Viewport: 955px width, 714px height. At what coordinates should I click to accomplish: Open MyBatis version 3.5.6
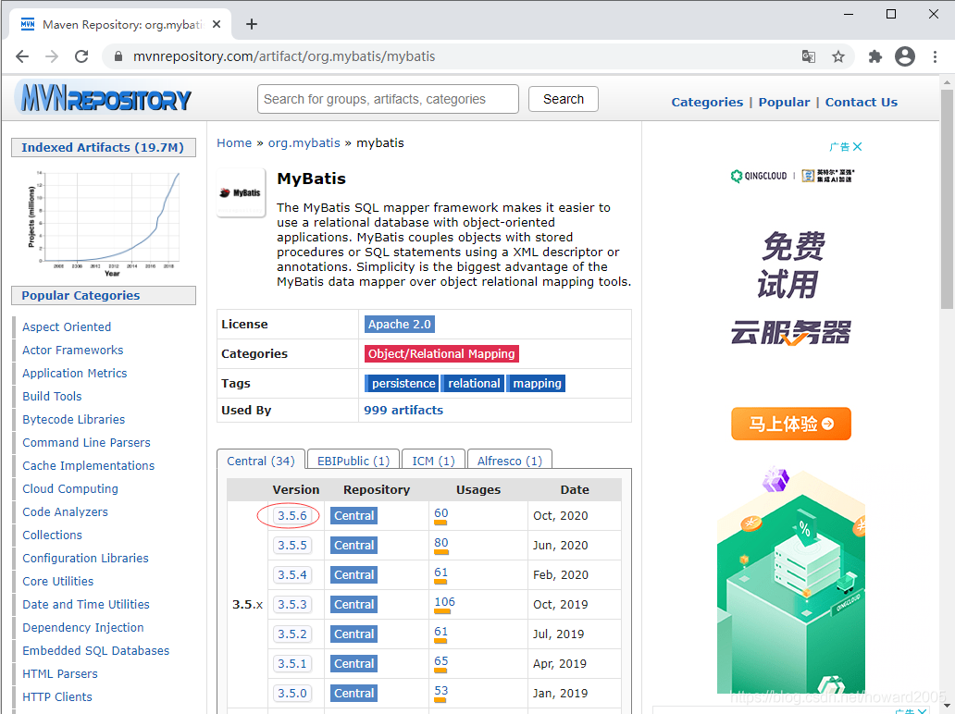click(292, 515)
